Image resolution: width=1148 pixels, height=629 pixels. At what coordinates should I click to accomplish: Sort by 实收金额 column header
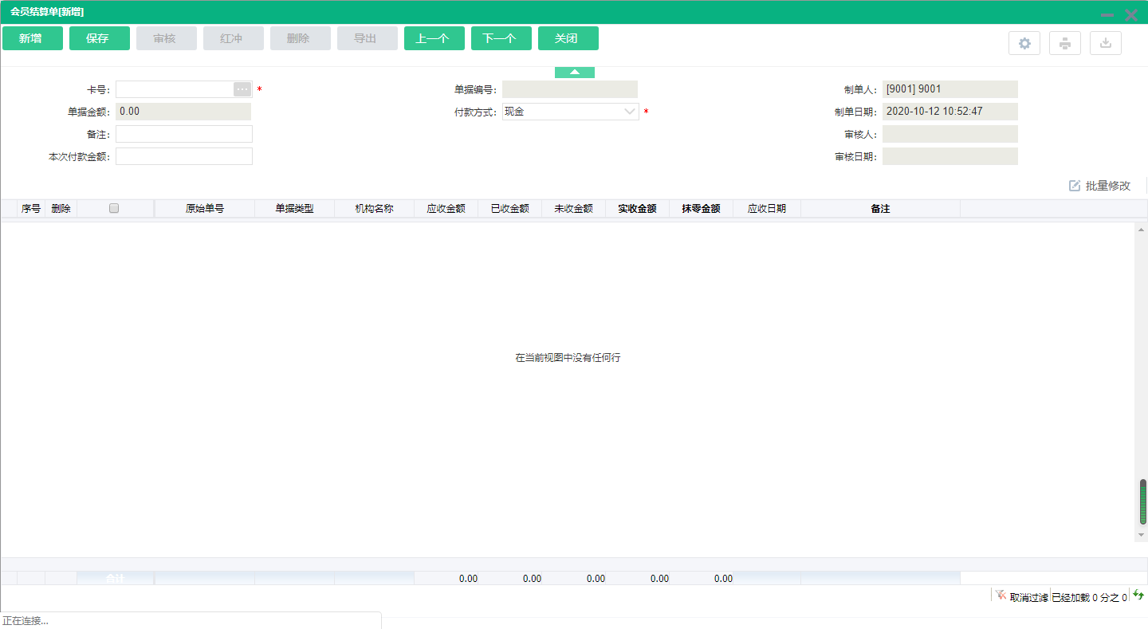[x=638, y=209]
